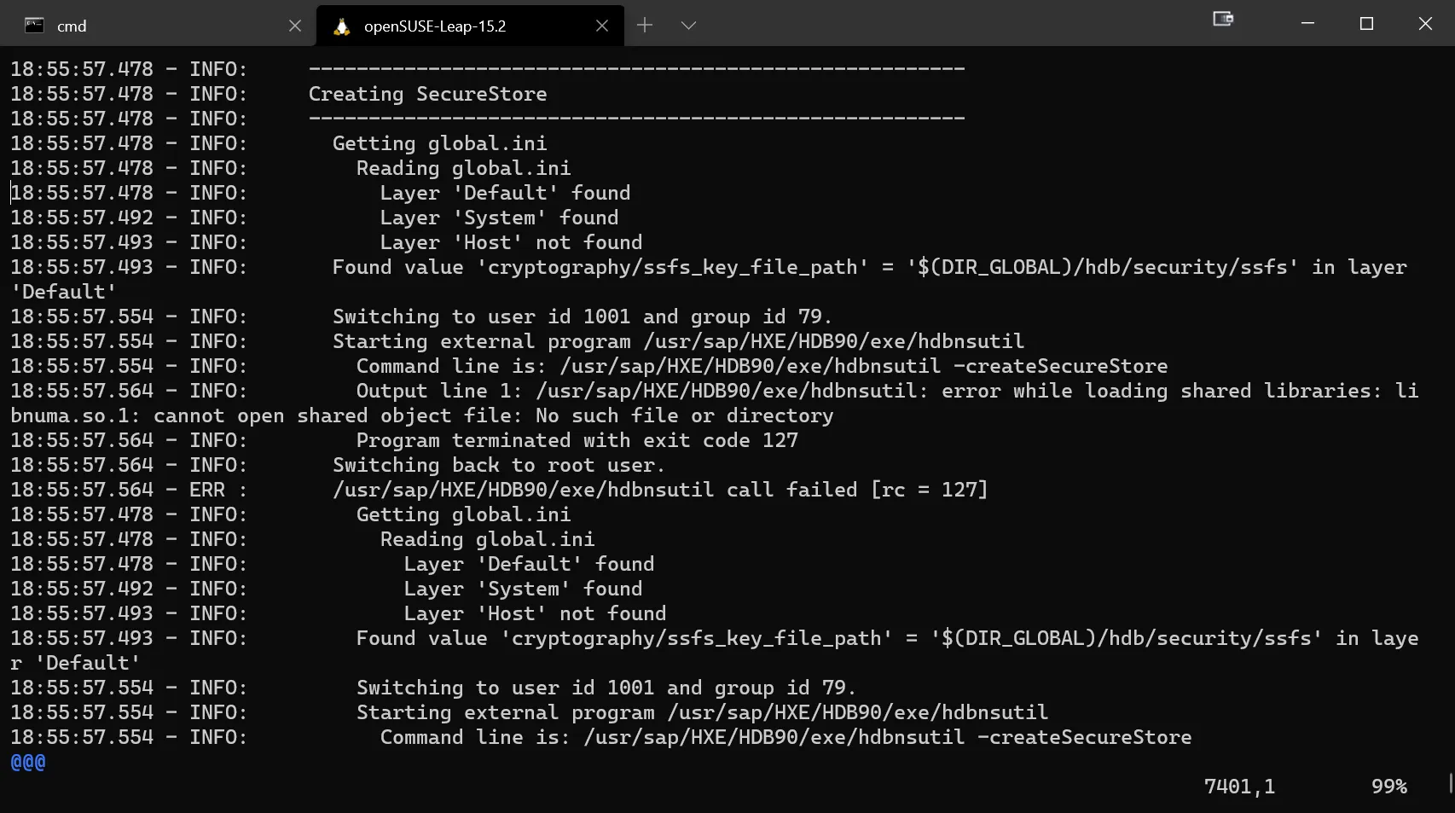The image size is (1455, 813).
Task: Close the cmd tab
Action: pos(295,26)
